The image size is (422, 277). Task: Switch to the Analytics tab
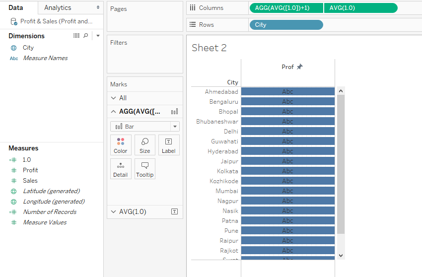[58, 7]
